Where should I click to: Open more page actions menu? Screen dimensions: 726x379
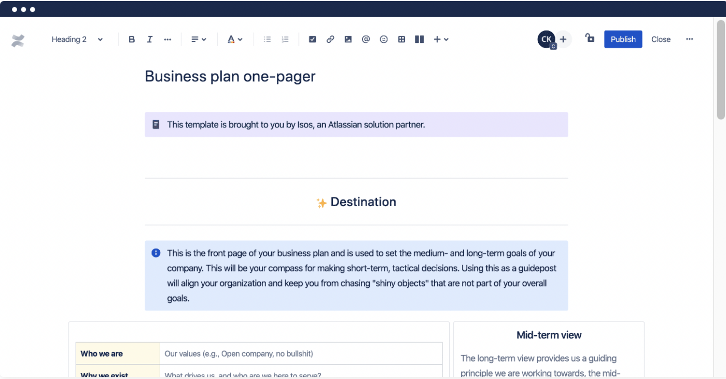click(x=689, y=39)
